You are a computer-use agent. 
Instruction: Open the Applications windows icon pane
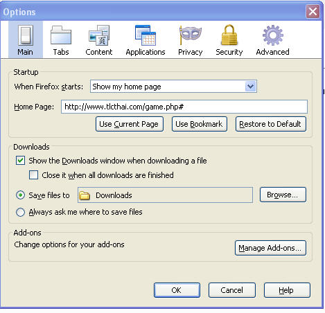(146, 35)
